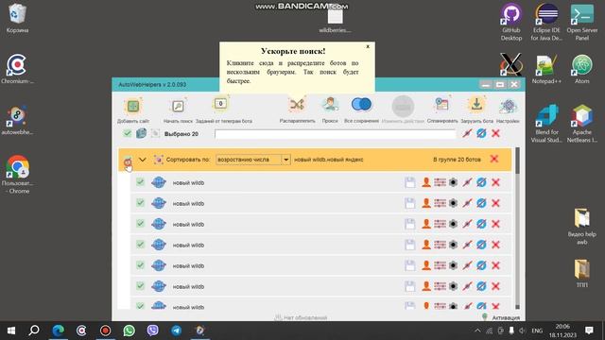Open the Пользователь Chrome desktop shortcut
Image resolution: width=605 pixels, height=340 pixels.
point(17,175)
